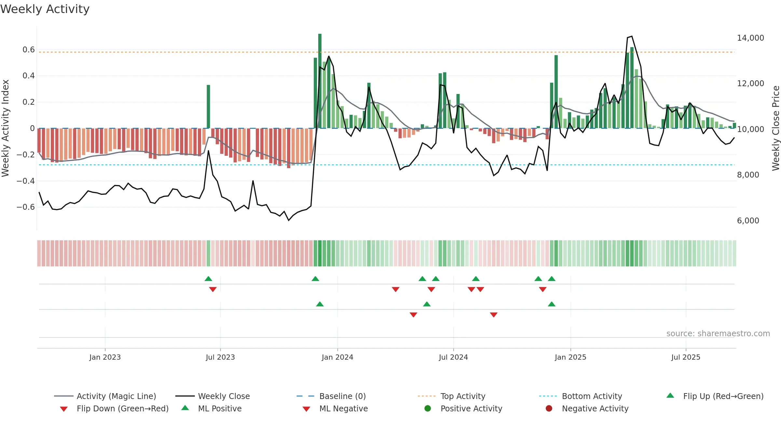Toggle the ML Positive legend entry

tap(211, 408)
